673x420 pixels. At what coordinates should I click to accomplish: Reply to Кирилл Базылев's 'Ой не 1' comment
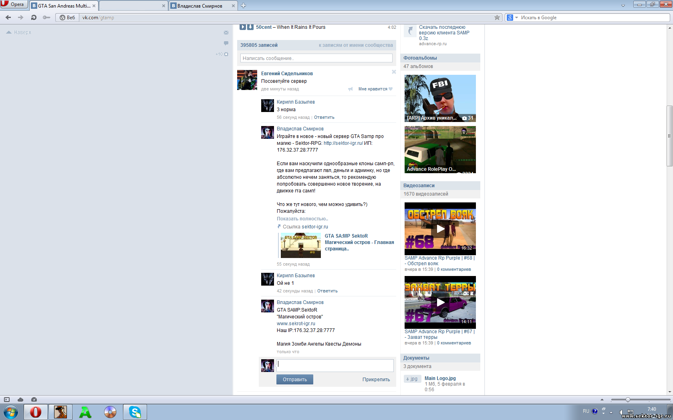point(327,291)
